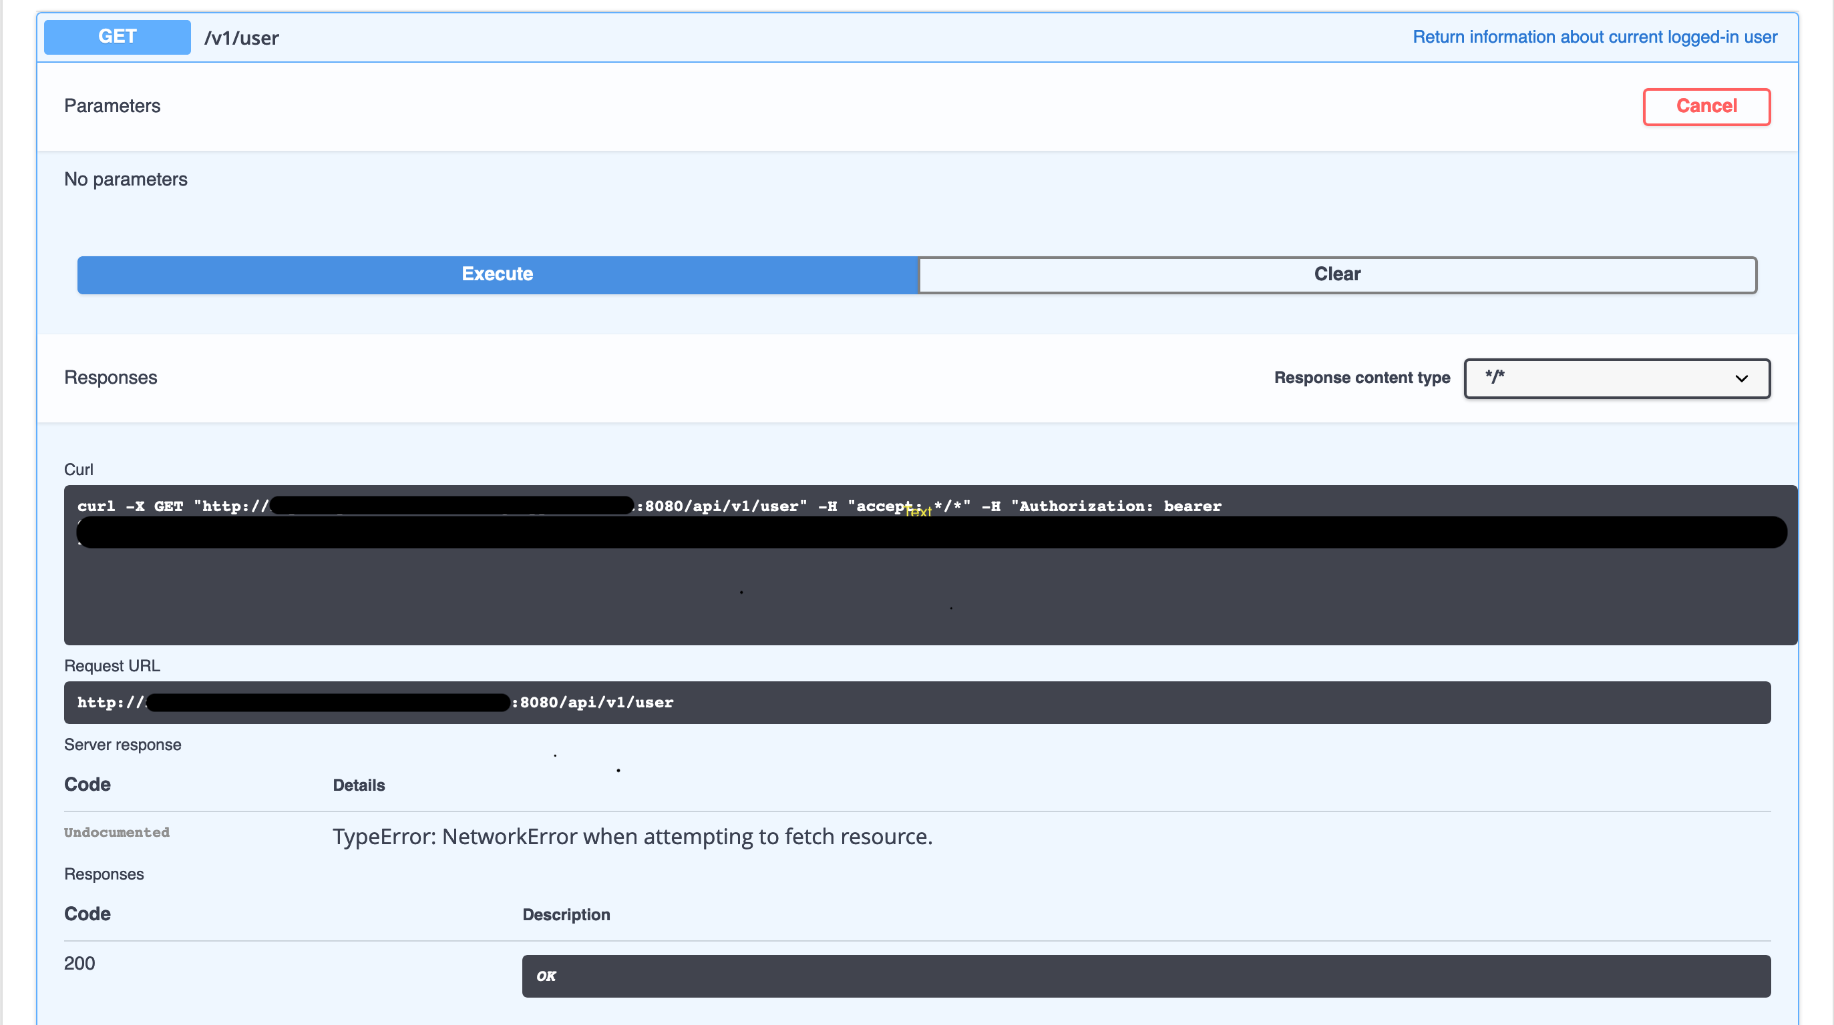Image resolution: width=1834 pixels, height=1025 pixels.
Task: Click the Parameters section header
Action: click(x=112, y=106)
